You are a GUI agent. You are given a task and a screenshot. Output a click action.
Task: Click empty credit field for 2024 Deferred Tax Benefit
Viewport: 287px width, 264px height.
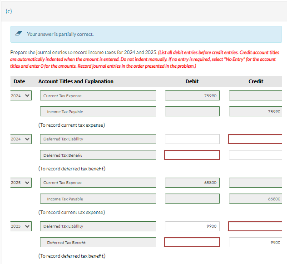click(255, 155)
